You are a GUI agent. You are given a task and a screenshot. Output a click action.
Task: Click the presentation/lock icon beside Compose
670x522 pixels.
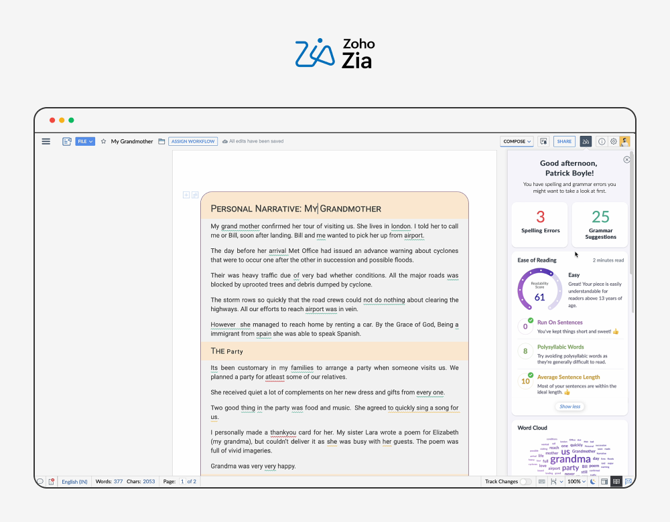coord(543,141)
